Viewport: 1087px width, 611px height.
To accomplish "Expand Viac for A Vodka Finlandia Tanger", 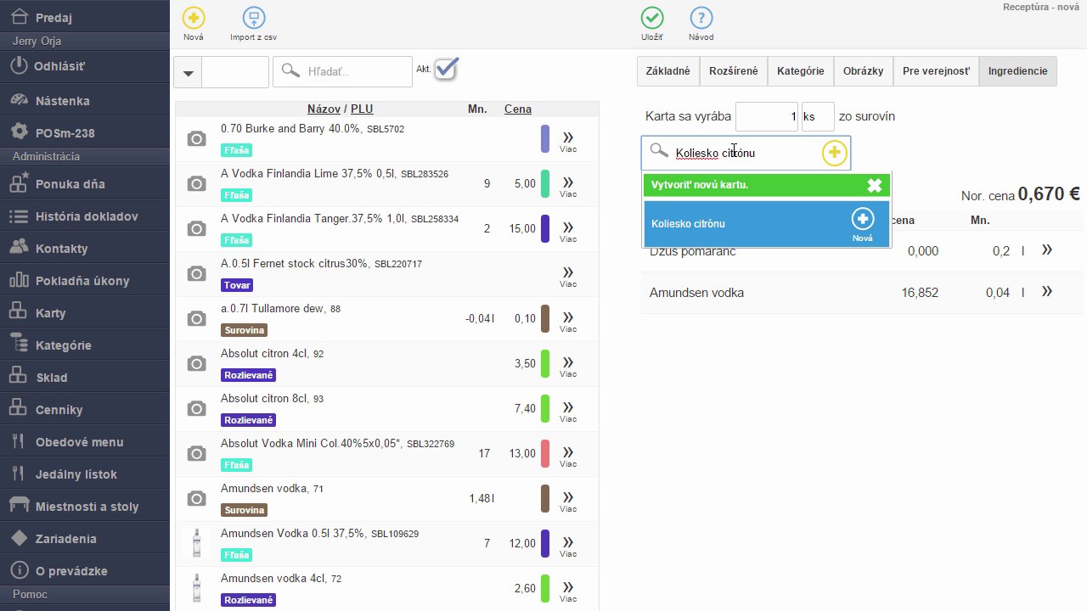I will point(568,230).
